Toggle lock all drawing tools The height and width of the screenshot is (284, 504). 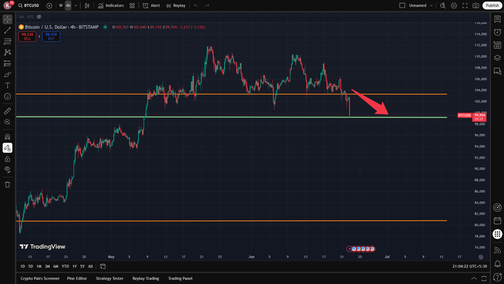tap(7, 159)
